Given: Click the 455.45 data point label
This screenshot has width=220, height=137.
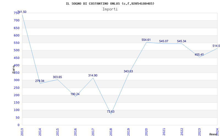Looking at the screenshot, I should [x=199, y=55].
